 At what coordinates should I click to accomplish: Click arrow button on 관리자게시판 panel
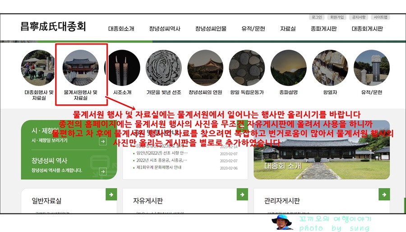tap(384, 195)
